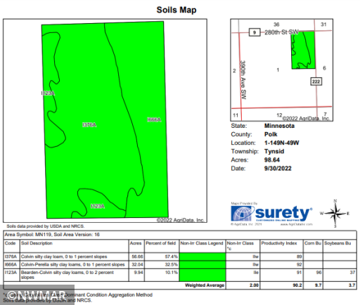Click the Weighted Average label
360x305 pixels.
point(205,285)
